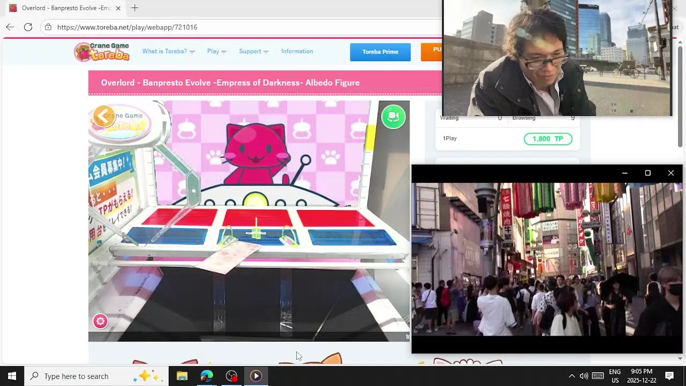Focus the Windows search box
686x386 pixels.
click(x=96, y=376)
